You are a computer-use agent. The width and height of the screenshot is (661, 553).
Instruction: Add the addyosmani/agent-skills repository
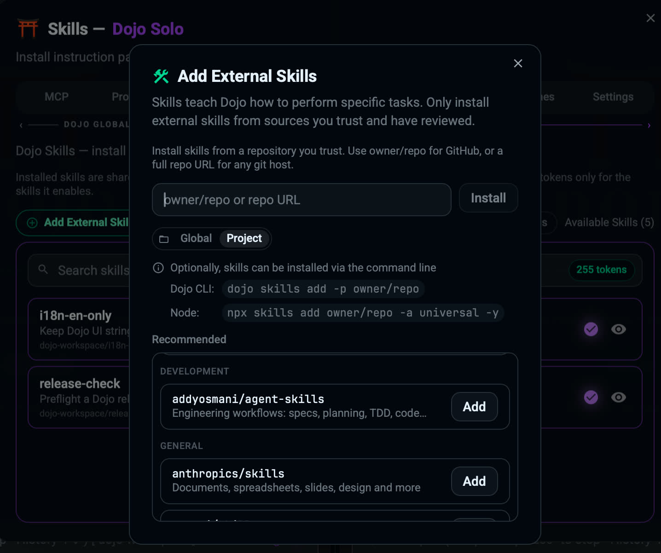point(474,407)
